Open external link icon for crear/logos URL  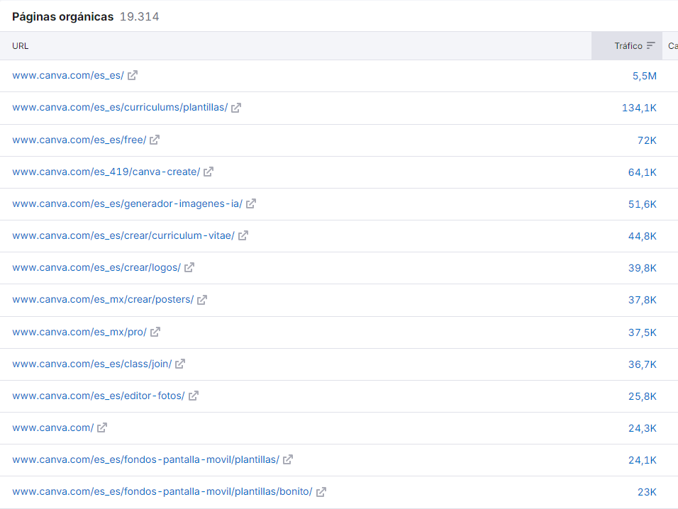[x=189, y=267]
